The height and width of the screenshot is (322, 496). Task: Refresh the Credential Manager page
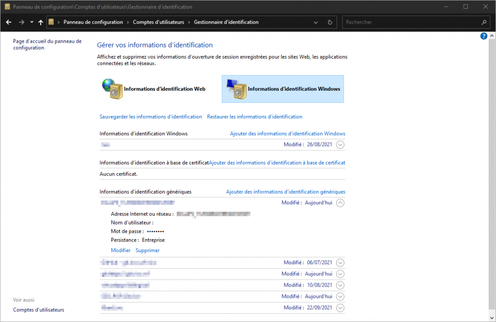pyautogui.click(x=330, y=22)
